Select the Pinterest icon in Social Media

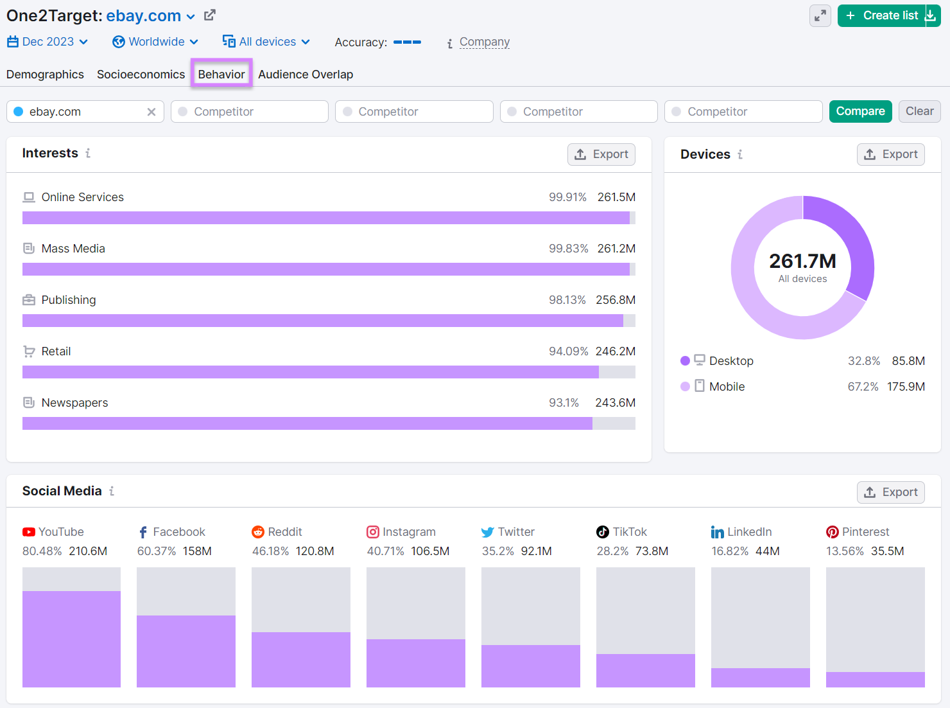pyautogui.click(x=832, y=532)
